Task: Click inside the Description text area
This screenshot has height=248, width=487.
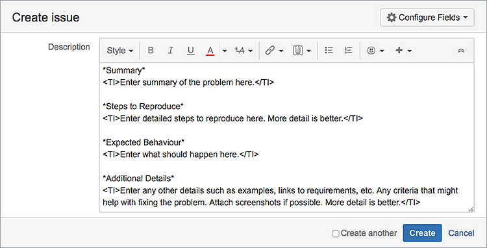Action: [286, 138]
